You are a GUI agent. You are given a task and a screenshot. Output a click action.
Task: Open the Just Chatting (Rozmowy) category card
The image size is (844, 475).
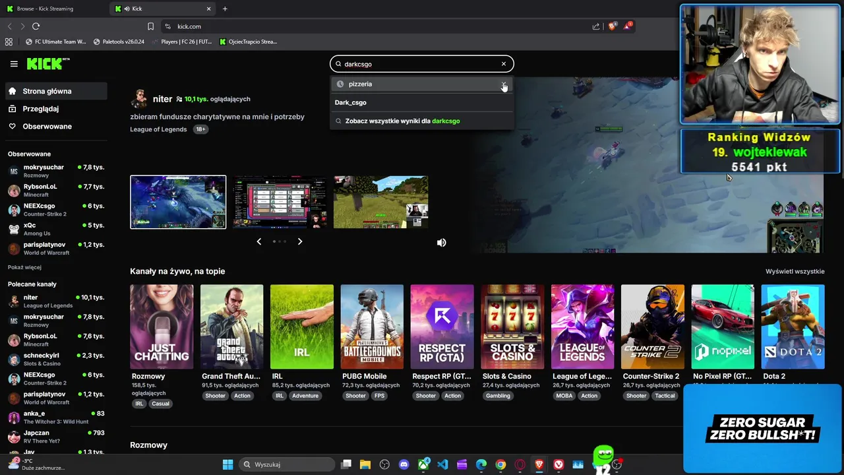pyautogui.click(x=162, y=327)
